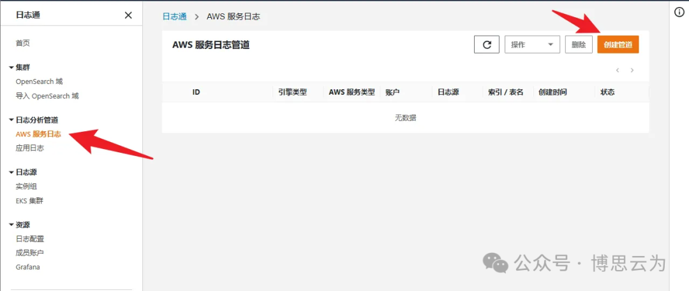Viewport: 689px width, 291px height.
Task: Click the 账户 column header
Action: [x=392, y=92]
